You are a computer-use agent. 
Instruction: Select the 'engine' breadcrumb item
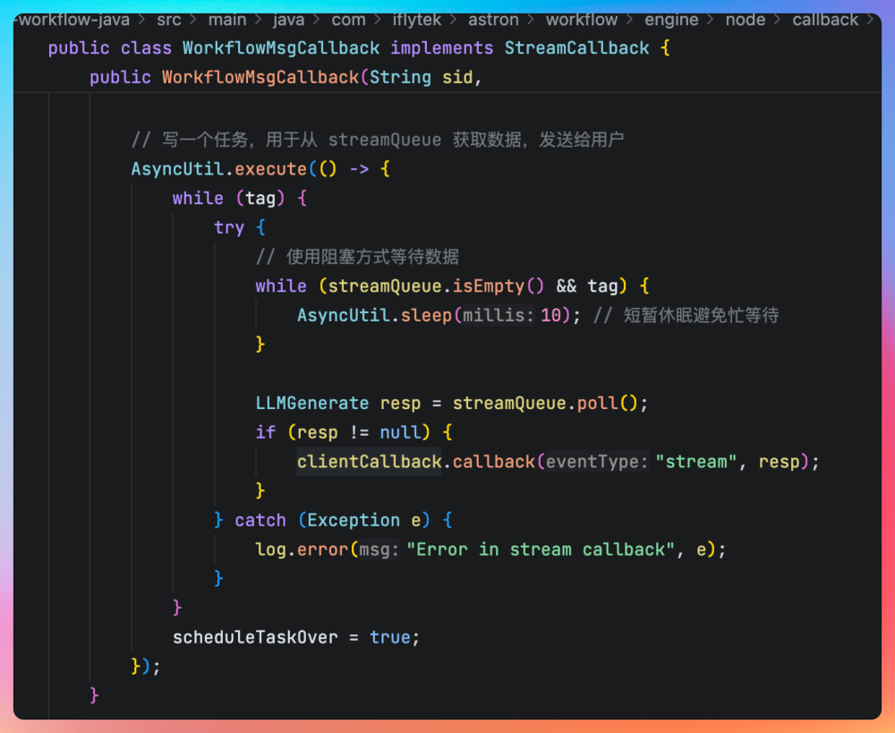[x=671, y=20]
